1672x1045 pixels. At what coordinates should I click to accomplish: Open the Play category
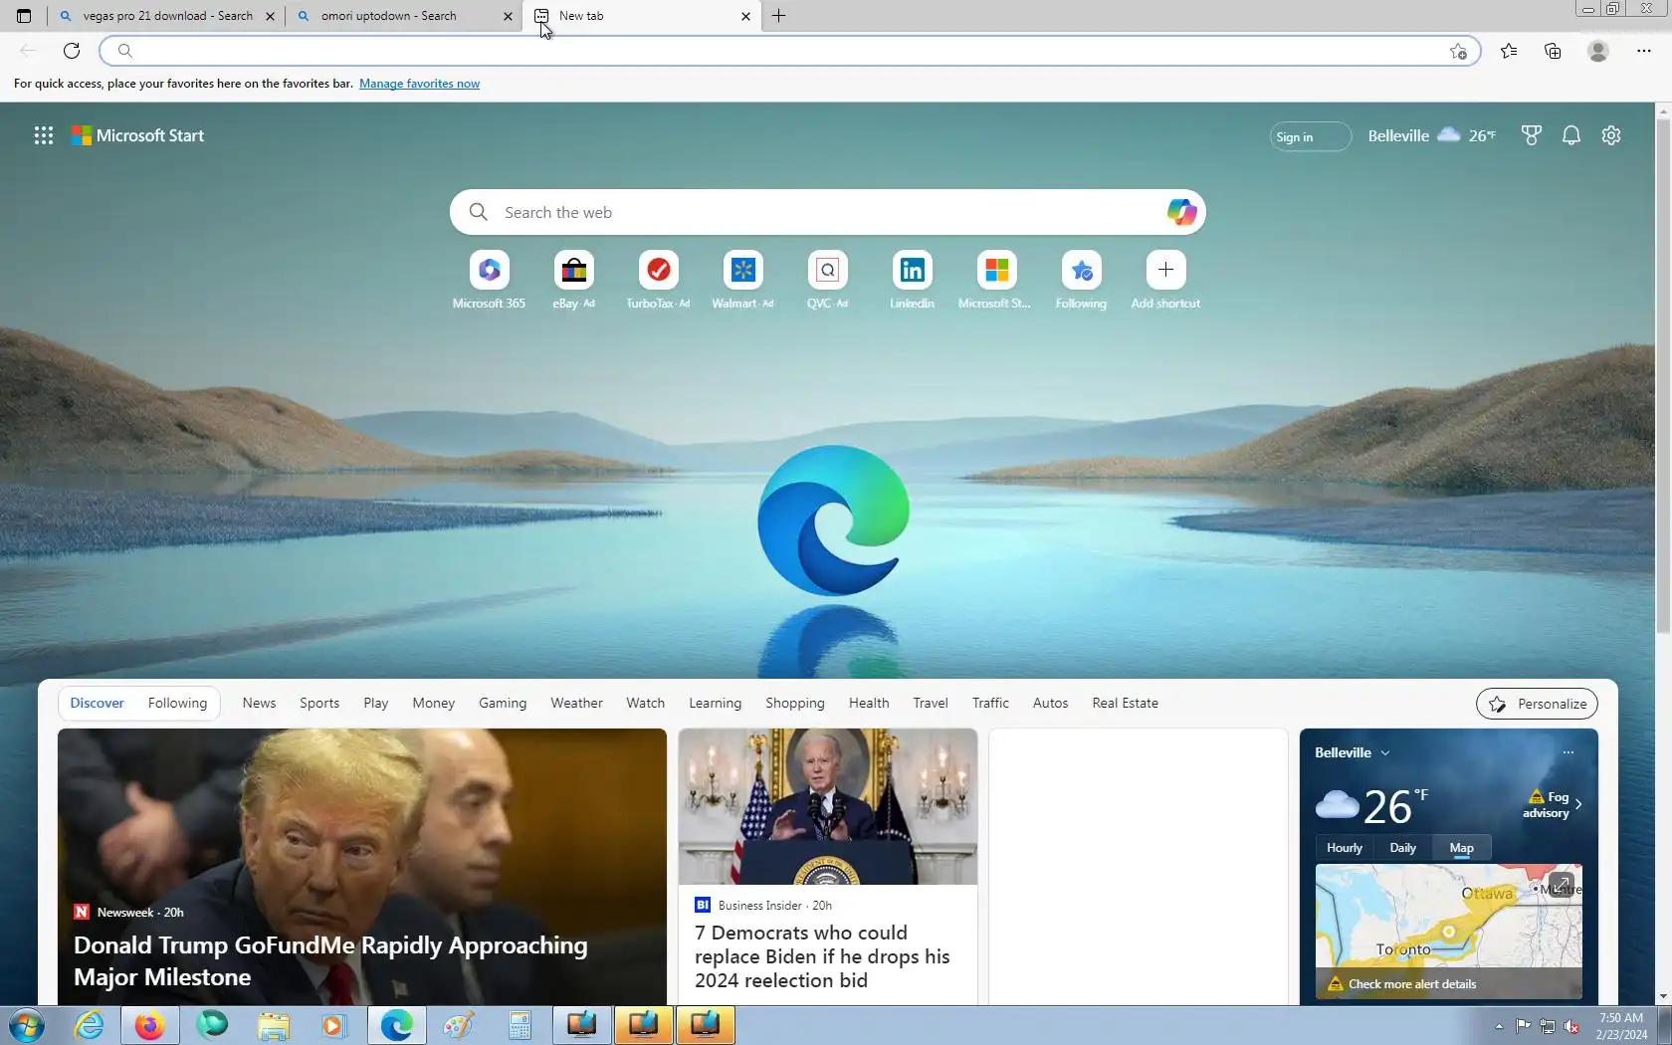point(376,703)
